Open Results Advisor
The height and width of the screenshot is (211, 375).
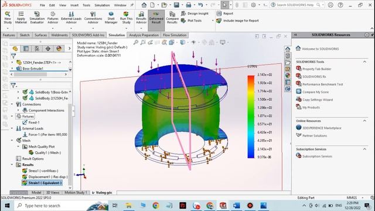[141, 18]
